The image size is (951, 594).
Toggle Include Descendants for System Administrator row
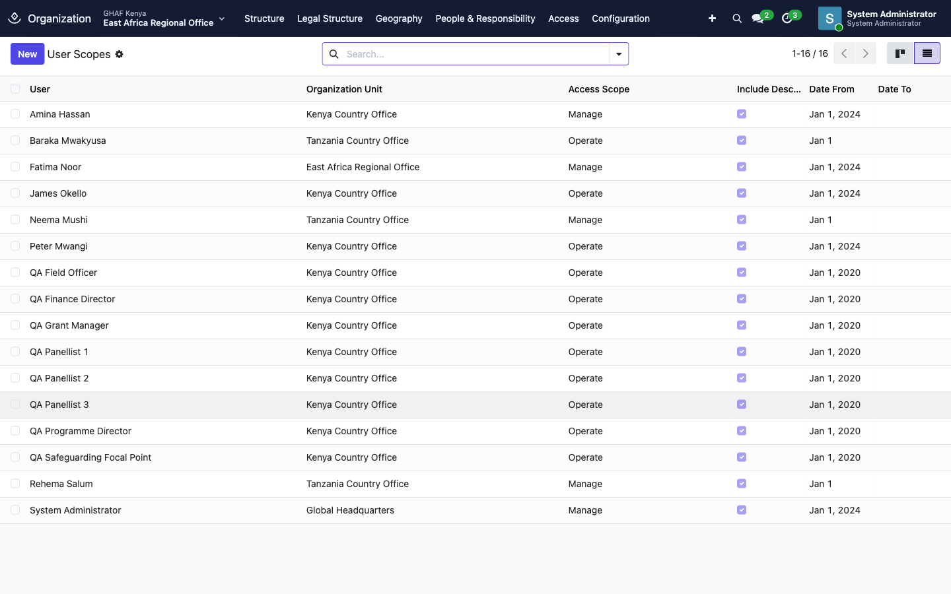pyautogui.click(x=742, y=510)
